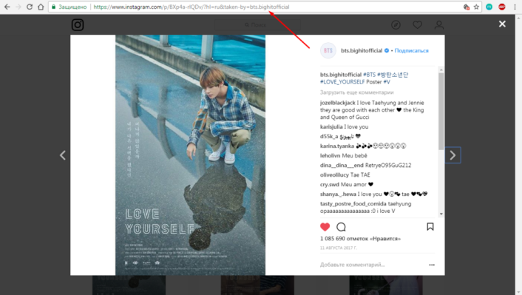Screen dimensions: 522x295
Task: Open karisjulia commenter profile
Action: tap(331, 127)
